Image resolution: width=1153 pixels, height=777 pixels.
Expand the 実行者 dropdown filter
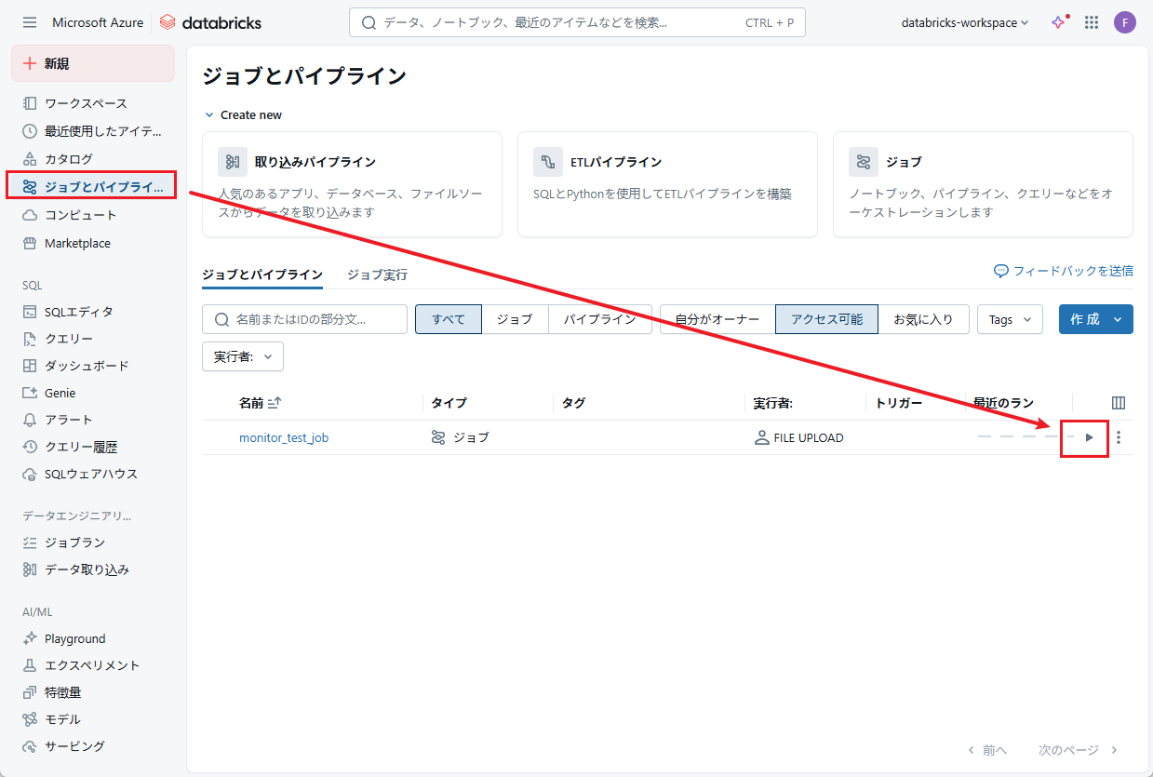243,356
